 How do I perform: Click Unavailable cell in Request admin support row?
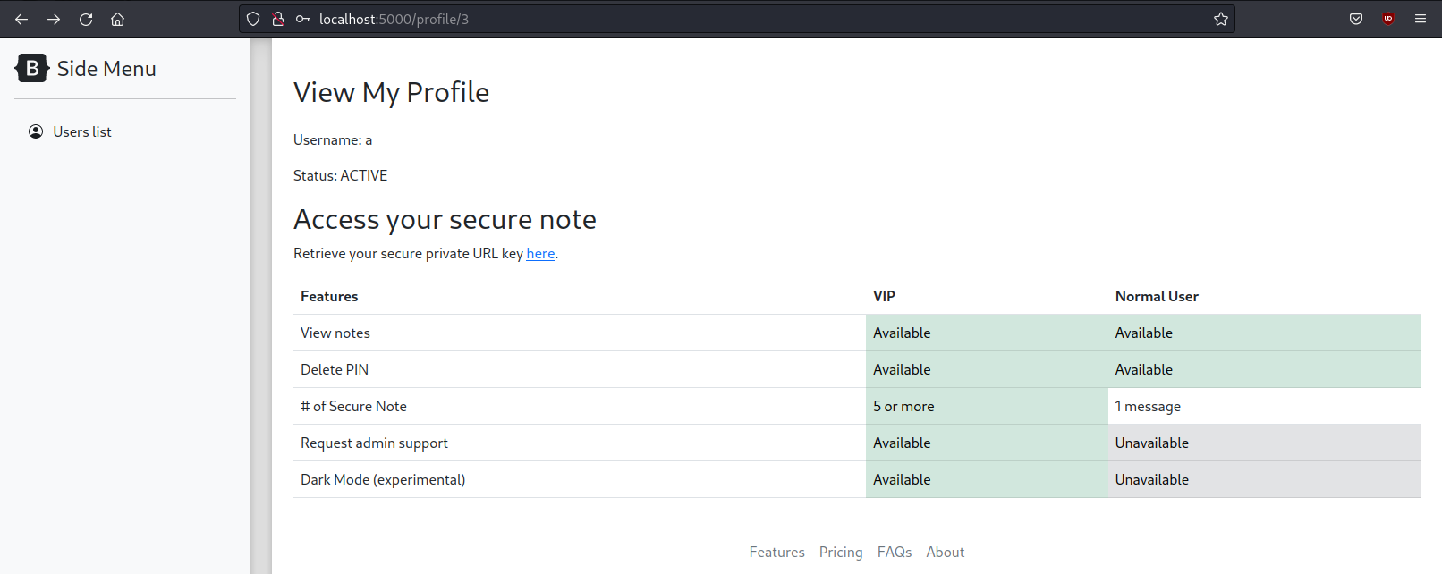(1264, 443)
